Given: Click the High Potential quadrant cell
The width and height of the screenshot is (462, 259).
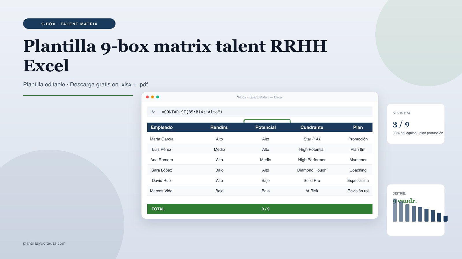Looking at the screenshot, I should (312, 149).
